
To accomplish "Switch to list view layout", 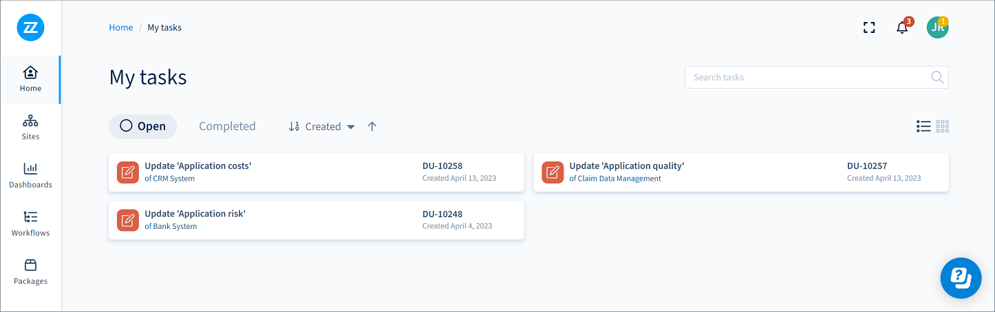I will tap(923, 126).
